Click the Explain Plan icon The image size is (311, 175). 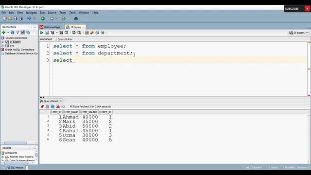pos(52,33)
